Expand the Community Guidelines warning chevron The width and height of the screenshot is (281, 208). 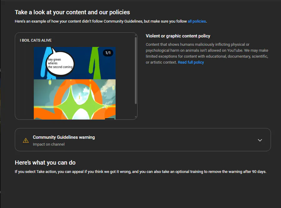(x=260, y=140)
